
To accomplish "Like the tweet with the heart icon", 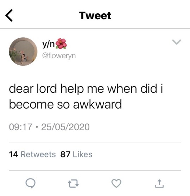I will pyautogui.click(x=116, y=183).
